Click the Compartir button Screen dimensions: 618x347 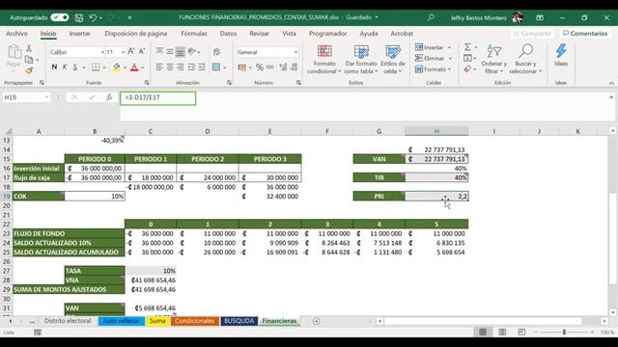[x=532, y=34]
